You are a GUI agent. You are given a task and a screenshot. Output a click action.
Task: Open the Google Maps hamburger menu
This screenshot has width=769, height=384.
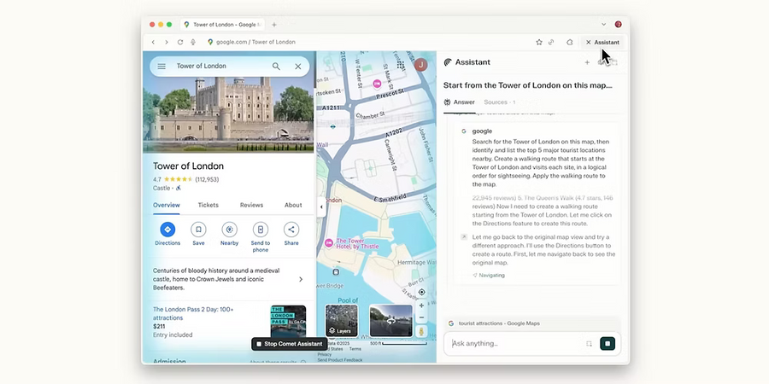point(161,66)
